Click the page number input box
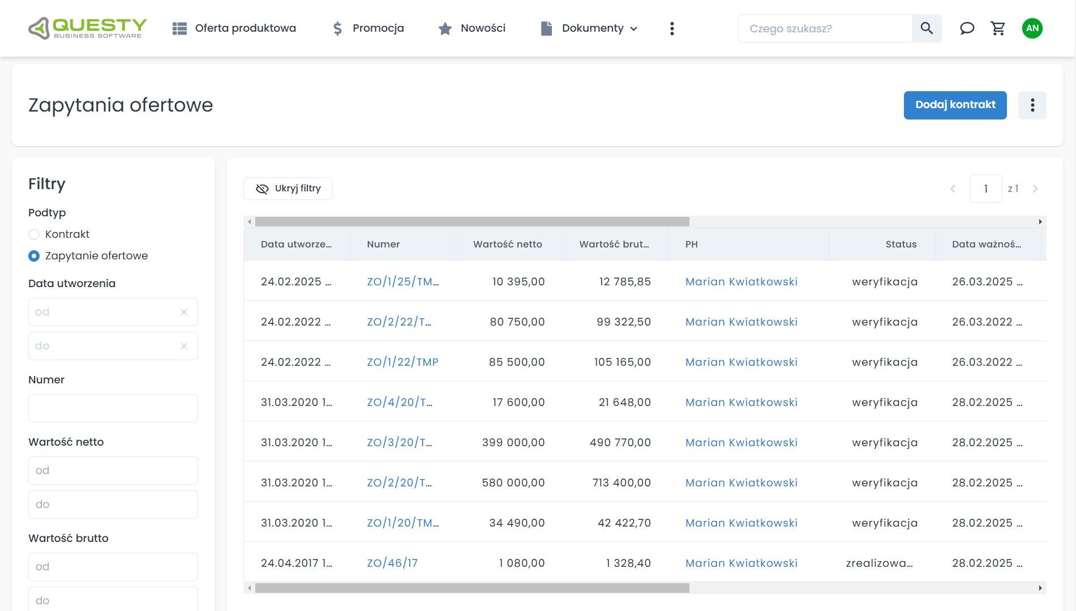Screen dimensions: 1076x611 coord(985,189)
